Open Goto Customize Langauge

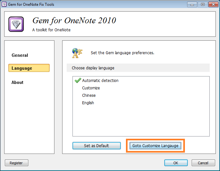pos(155,146)
